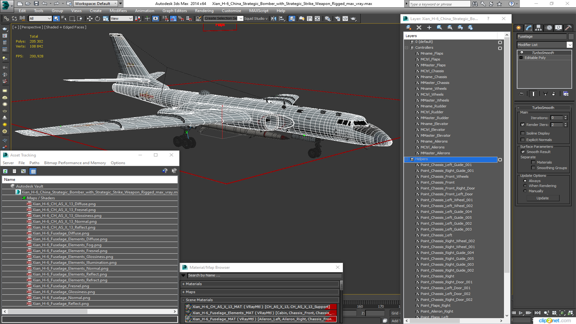Expand Materials group in Material Browser

click(183, 284)
